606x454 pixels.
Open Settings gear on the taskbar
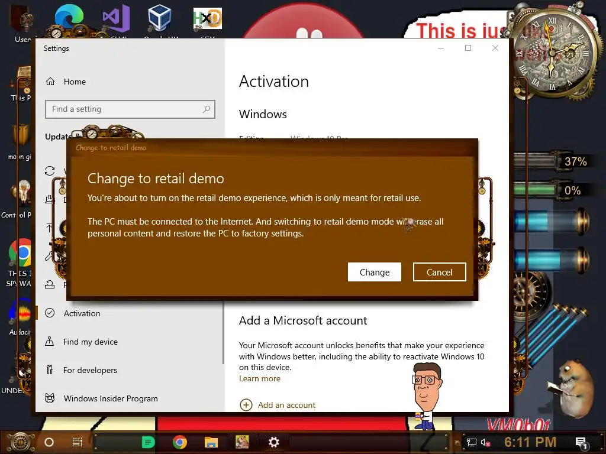273,442
